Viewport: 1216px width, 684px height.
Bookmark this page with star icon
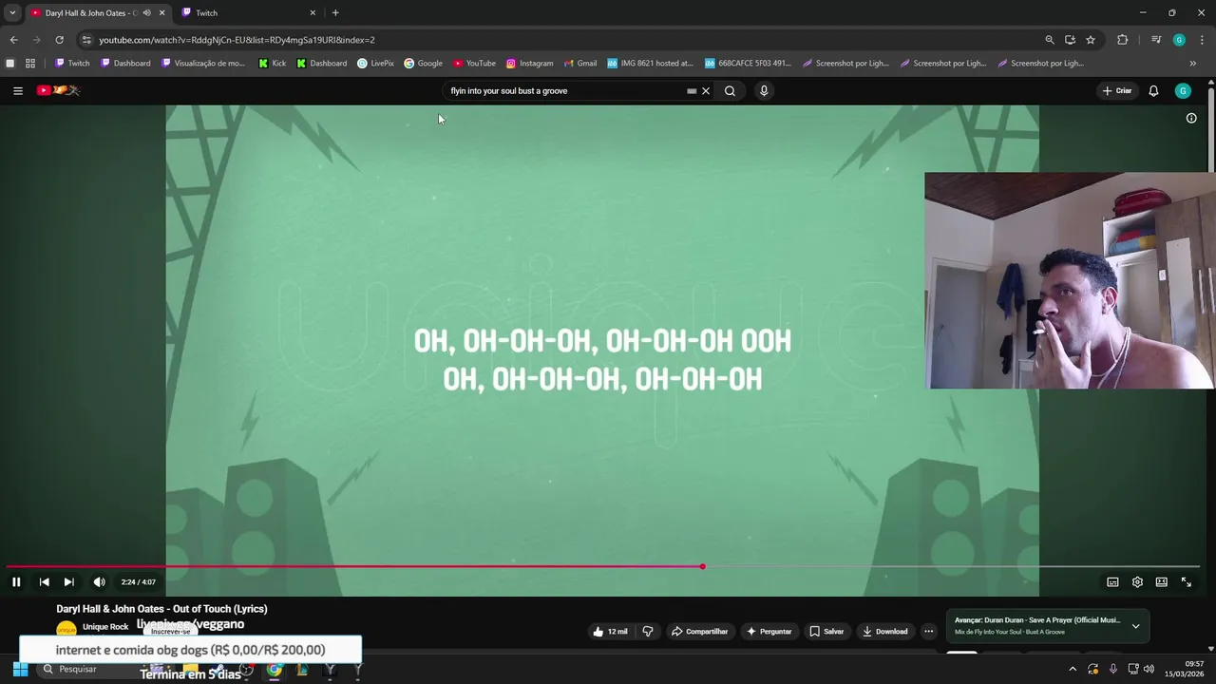click(x=1091, y=40)
